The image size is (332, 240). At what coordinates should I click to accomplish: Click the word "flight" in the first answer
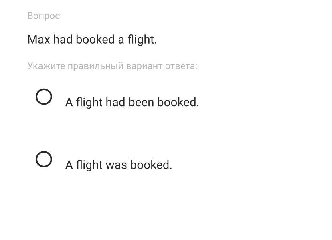coord(89,103)
